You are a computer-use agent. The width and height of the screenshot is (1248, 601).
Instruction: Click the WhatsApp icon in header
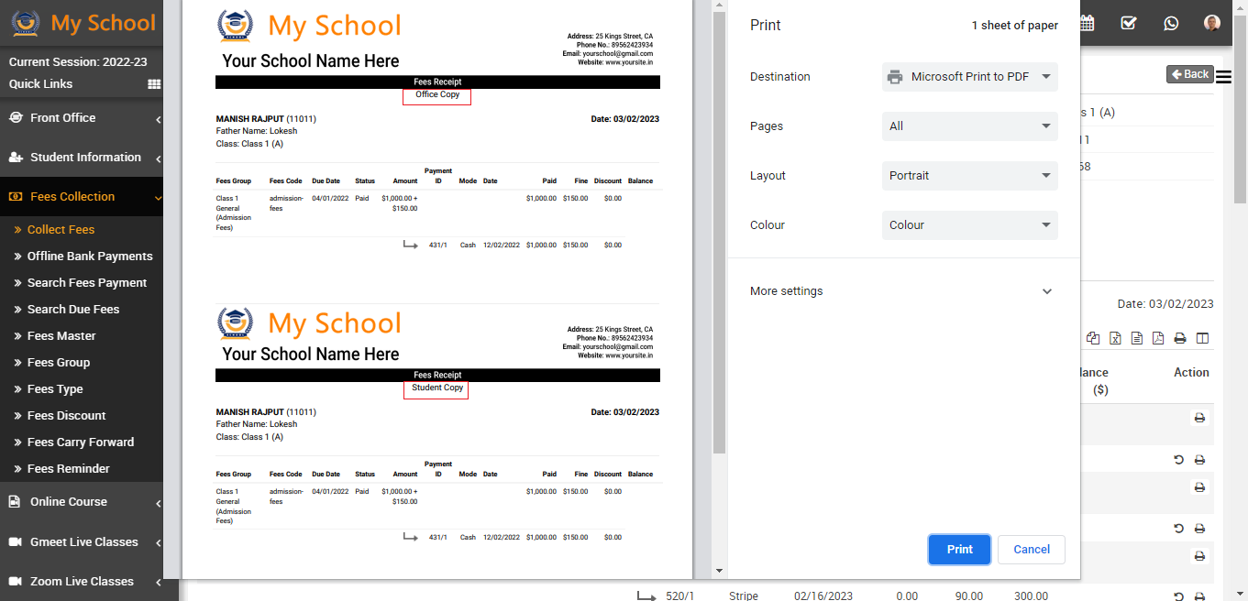1171,24
